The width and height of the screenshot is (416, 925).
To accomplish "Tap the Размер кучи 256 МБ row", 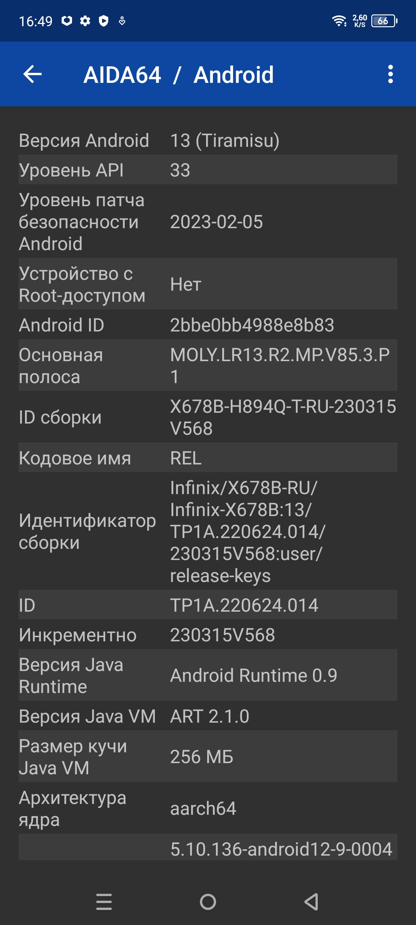I will (x=208, y=757).
